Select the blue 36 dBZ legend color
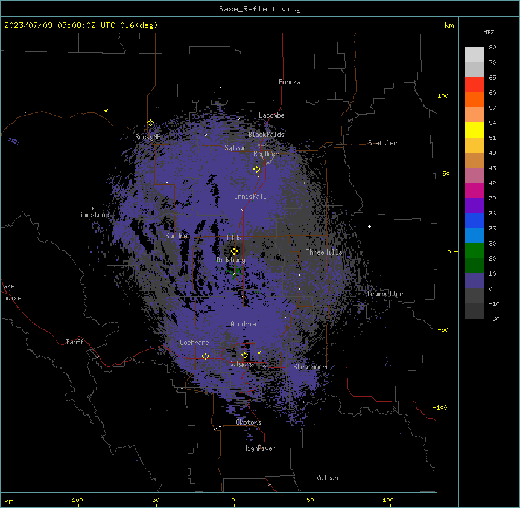 coord(474,220)
